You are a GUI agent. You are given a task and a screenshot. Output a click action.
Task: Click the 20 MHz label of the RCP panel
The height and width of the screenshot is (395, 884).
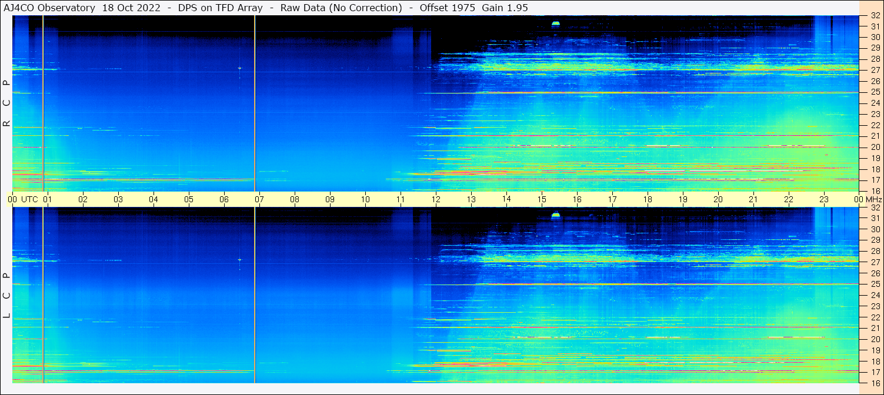pos(875,147)
